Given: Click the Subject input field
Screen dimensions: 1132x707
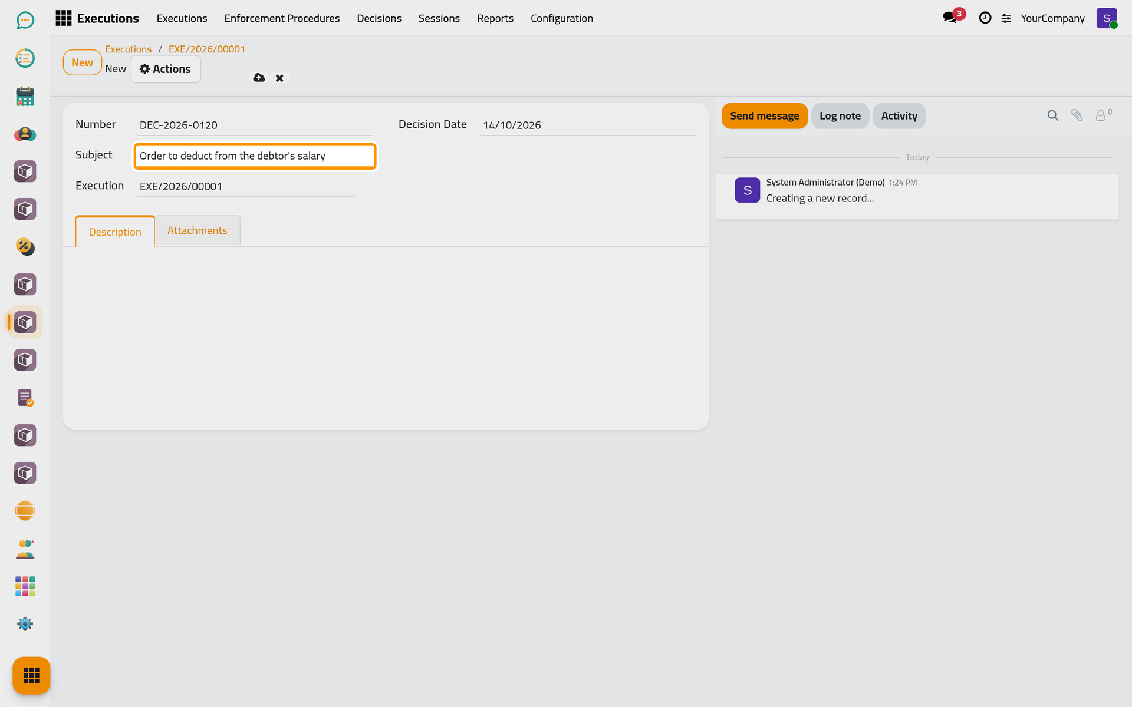Looking at the screenshot, I should click(x=255, y=156).
